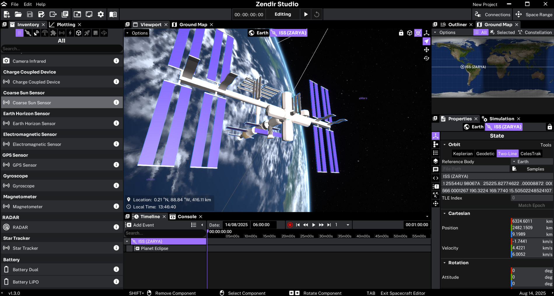
Task: Switch to the Plotting tab
Action: click(x=66, y=24)
